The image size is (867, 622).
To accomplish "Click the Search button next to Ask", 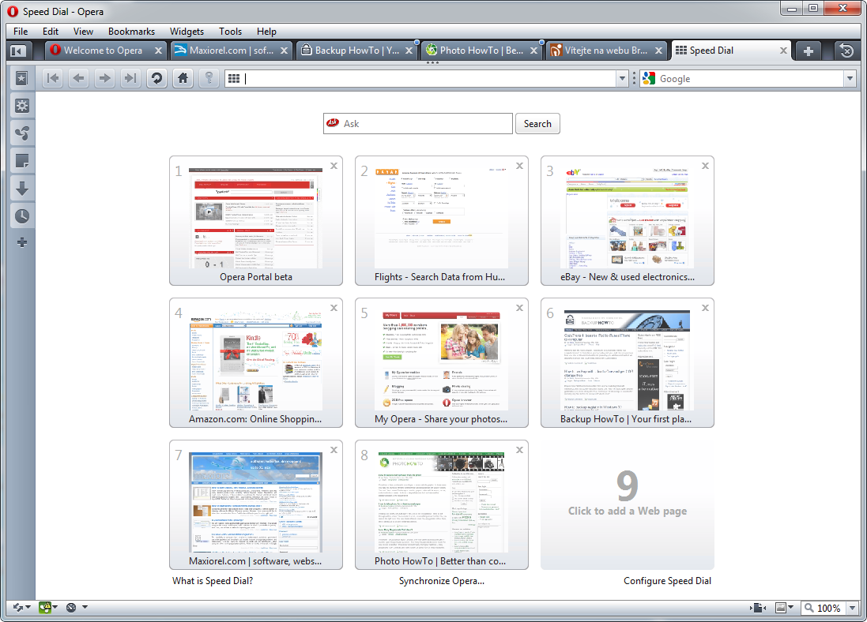I will coord(537,124).
